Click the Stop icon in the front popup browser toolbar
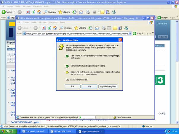 44,28
